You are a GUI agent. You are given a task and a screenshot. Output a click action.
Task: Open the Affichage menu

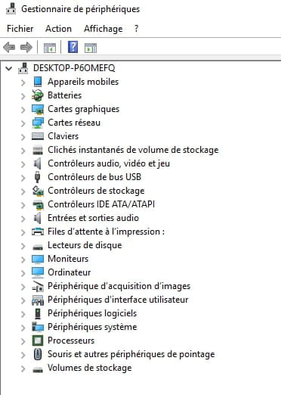103,29
